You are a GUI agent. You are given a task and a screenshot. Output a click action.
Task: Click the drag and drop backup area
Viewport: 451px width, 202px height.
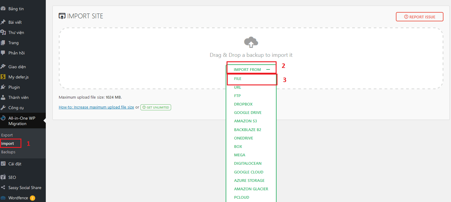pos(251,58)
